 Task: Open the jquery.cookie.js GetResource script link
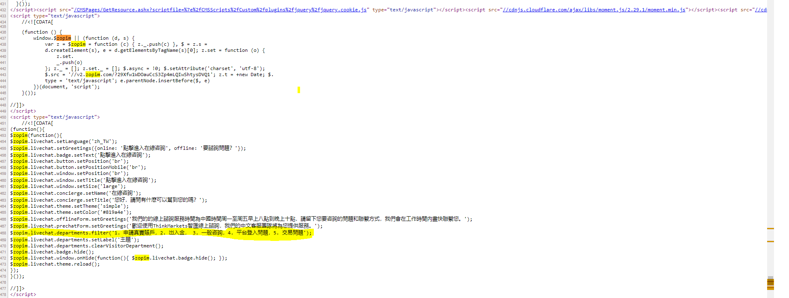(x=220, y=10)
